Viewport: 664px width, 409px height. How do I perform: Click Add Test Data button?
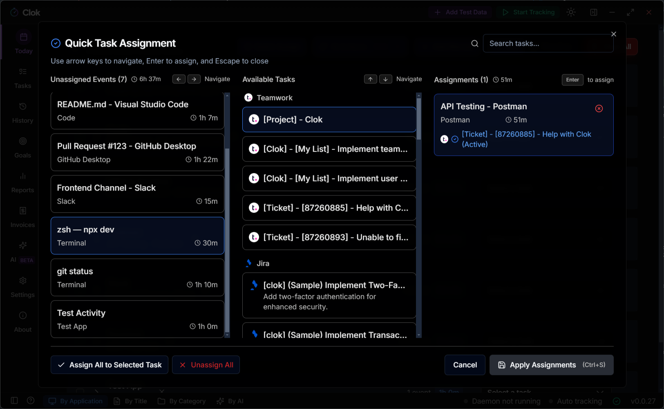coord(461,12)
